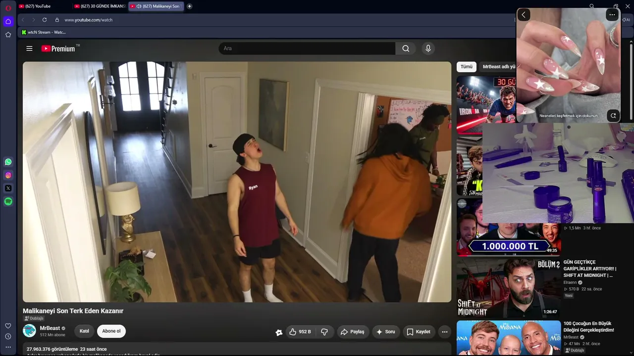
Task: Click the "Katıl" join button
Action: tap(84, 331)
